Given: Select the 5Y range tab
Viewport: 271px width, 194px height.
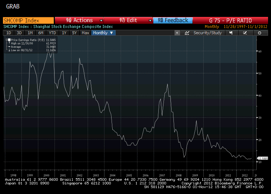Looking at the screenshot, I should click(74, 33).
